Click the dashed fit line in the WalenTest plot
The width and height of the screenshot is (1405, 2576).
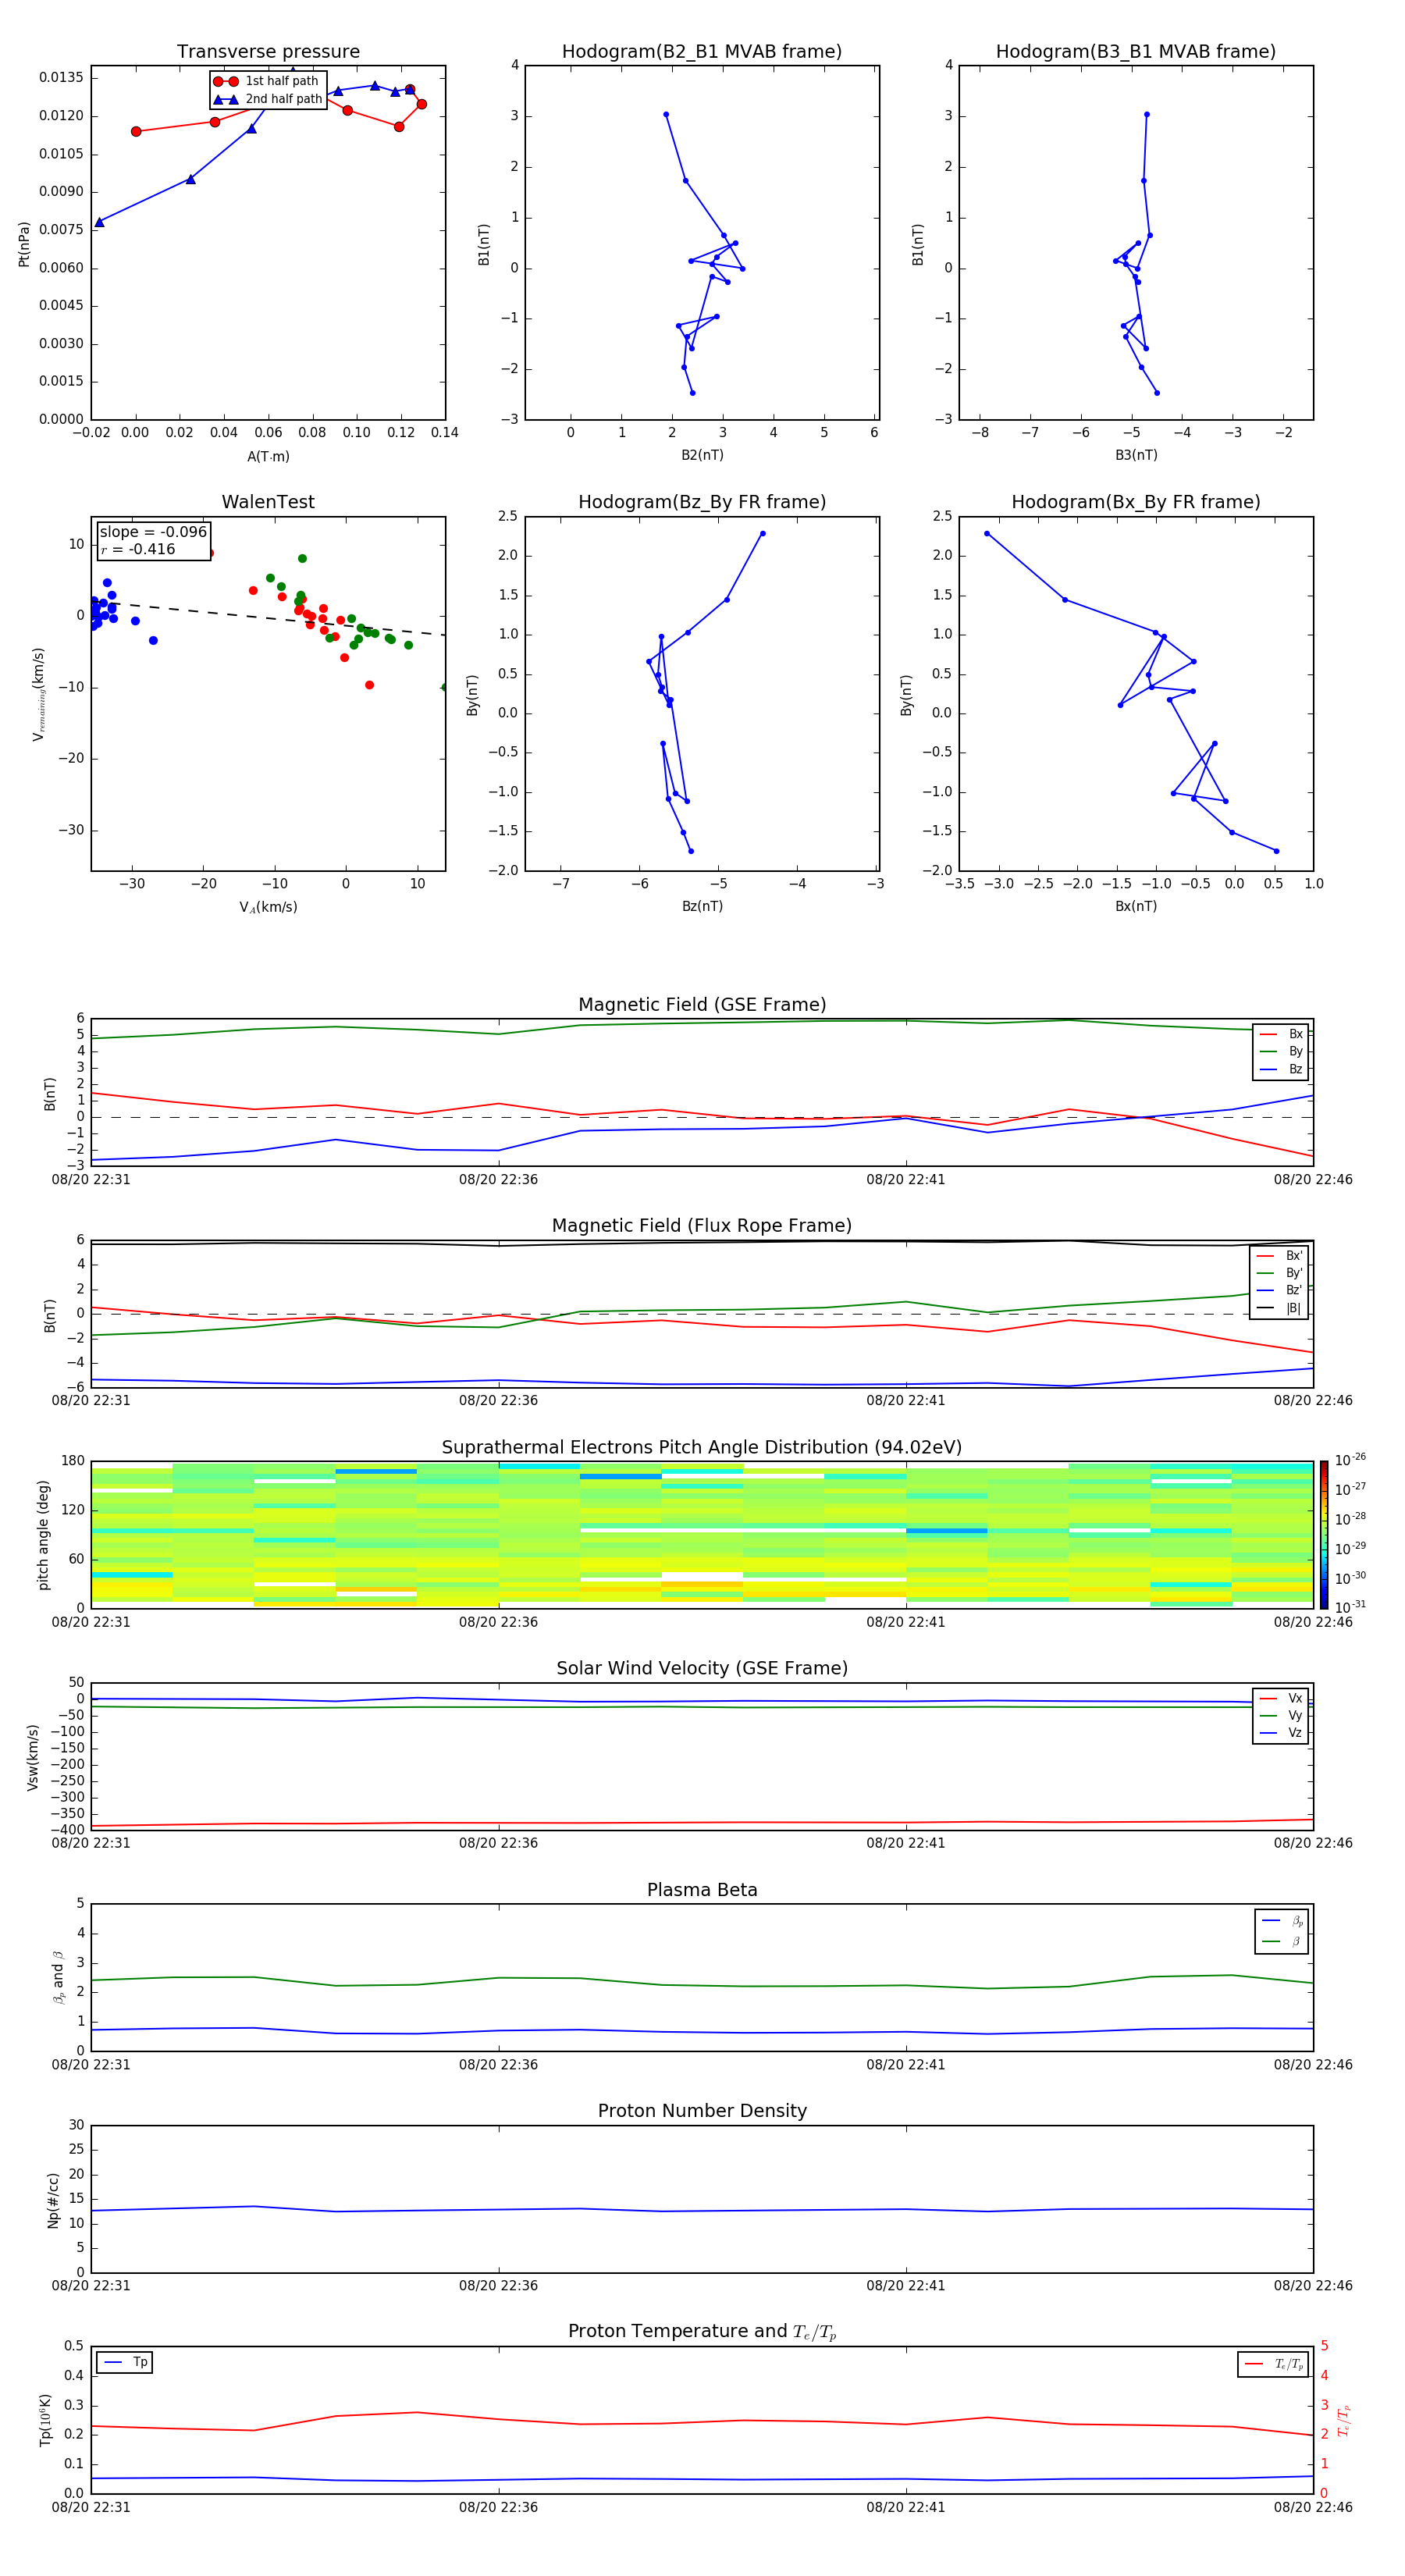pyautogui.click(x=268, y=617)
